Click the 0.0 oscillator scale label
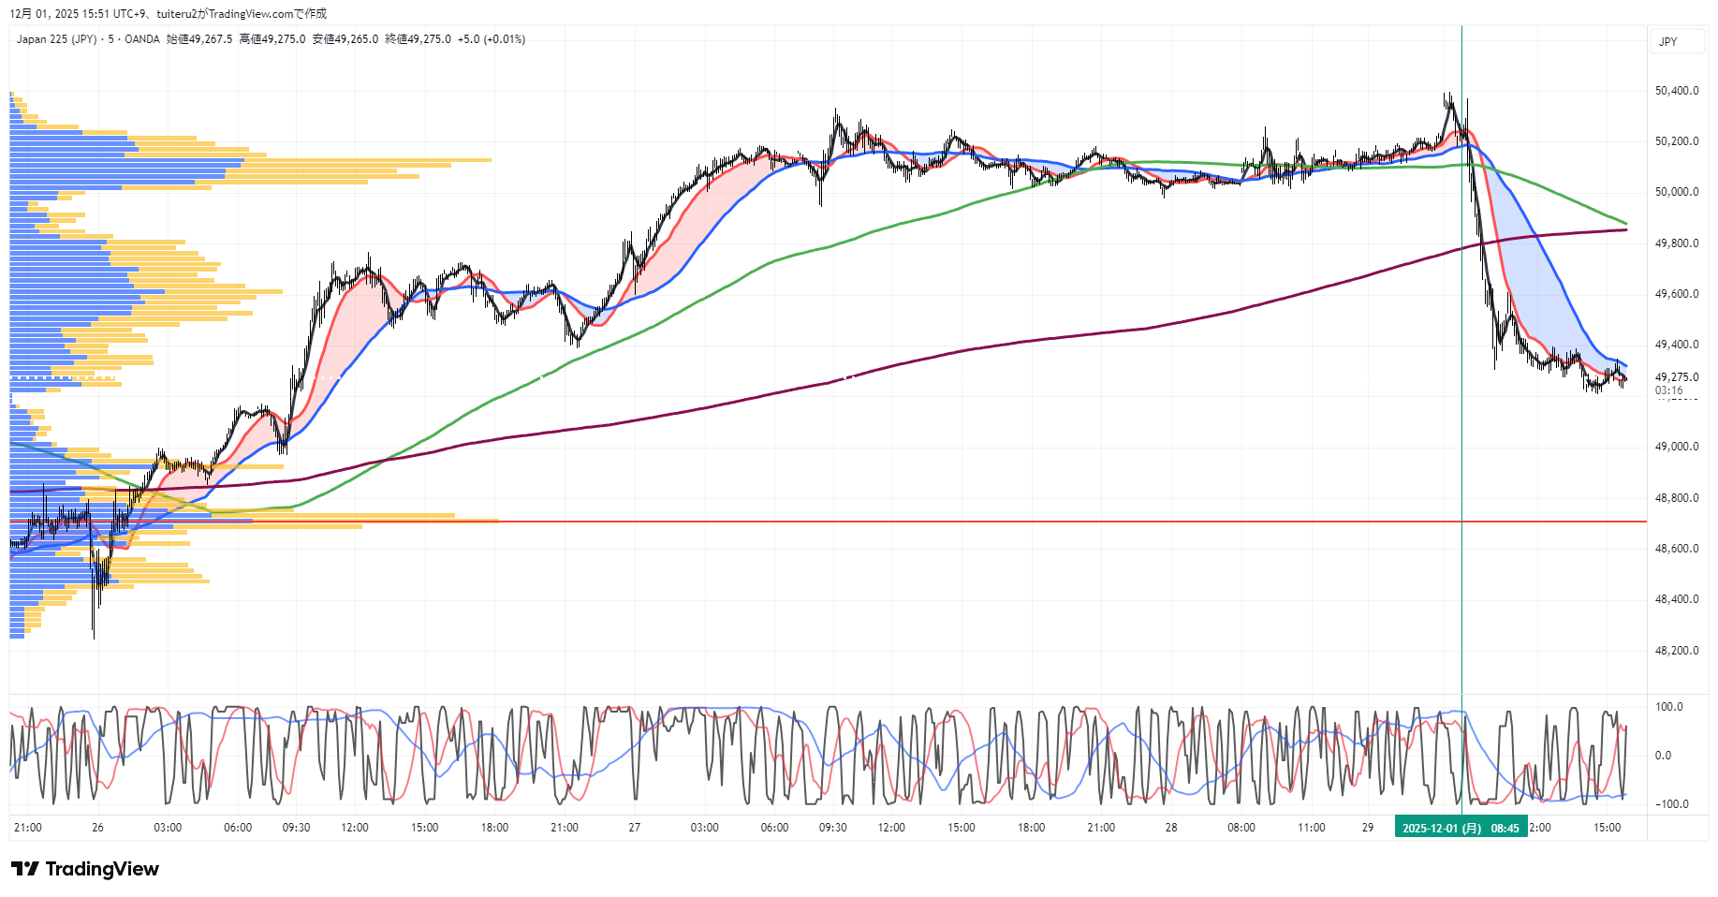 tap(1663, 756)
